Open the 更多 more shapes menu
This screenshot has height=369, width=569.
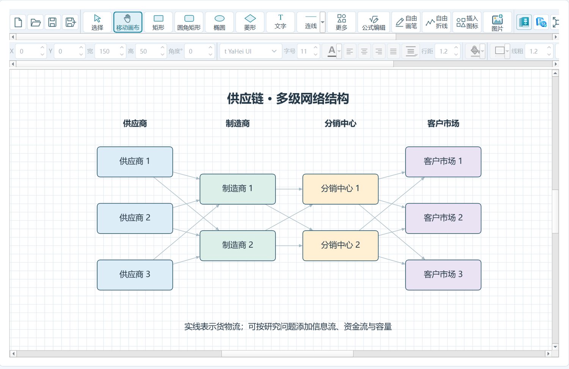[x=341, y=22]
